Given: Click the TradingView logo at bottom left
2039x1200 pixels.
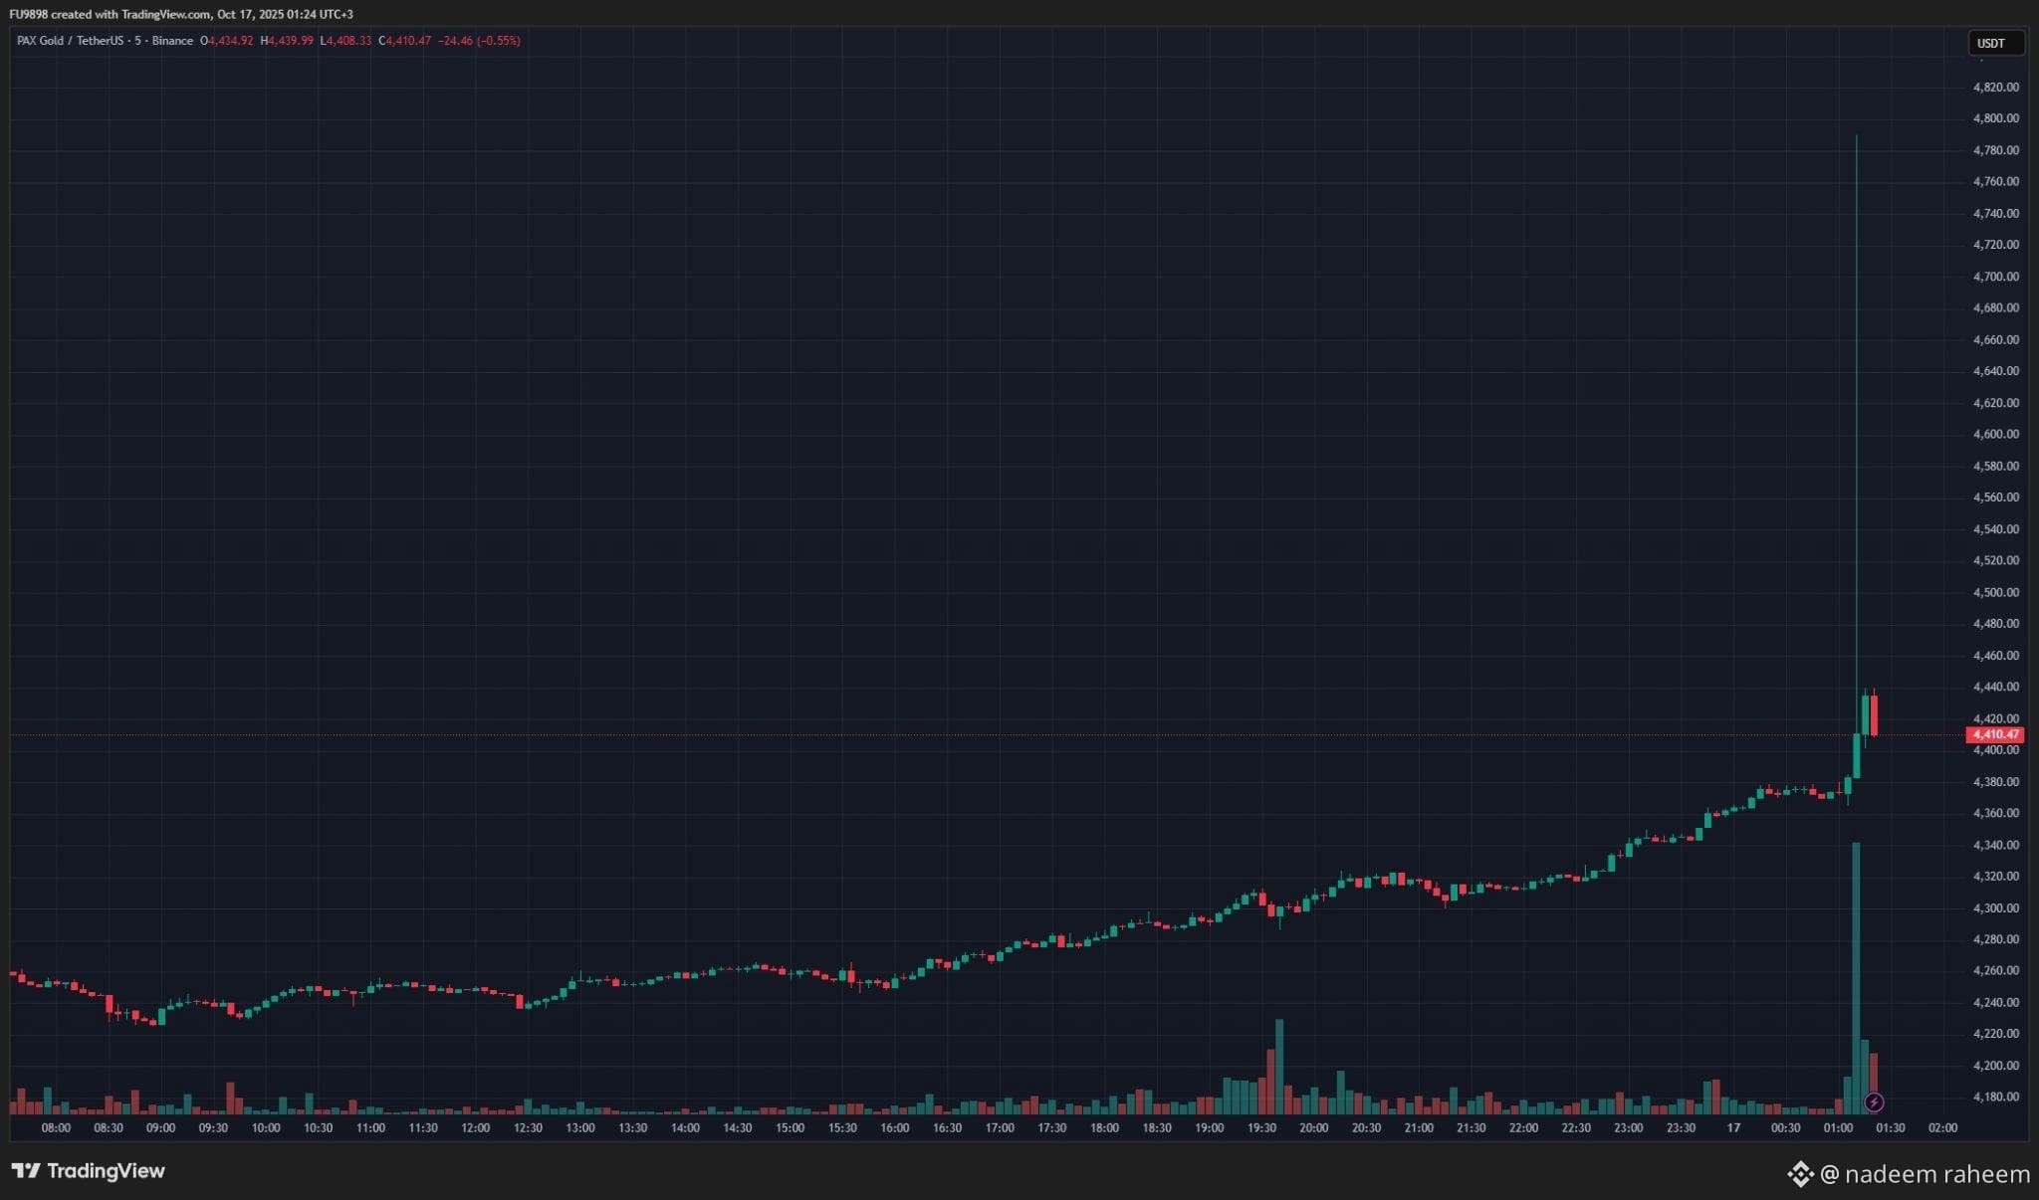Looking at the screenshot, I should (x=88, y=1171).
